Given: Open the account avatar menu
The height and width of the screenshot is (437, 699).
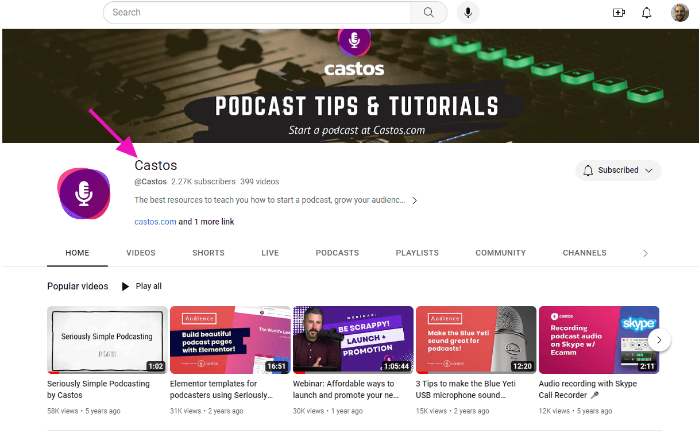Looking at the screenshot, I should tap(680, 13).
